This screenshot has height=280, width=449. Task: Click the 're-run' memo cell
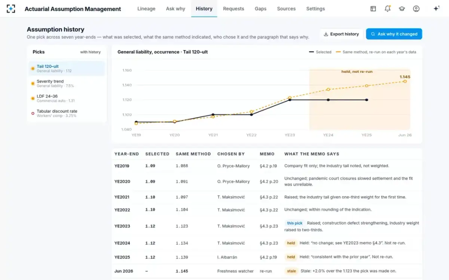click(x=266, y=271)
